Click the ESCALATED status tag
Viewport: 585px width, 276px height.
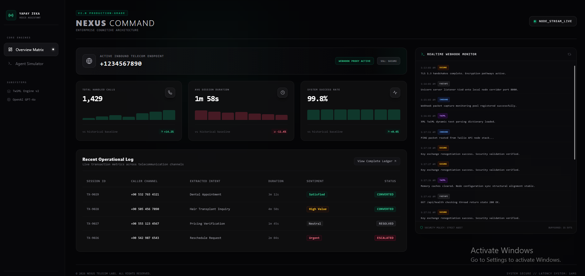(x=385, y=238)
